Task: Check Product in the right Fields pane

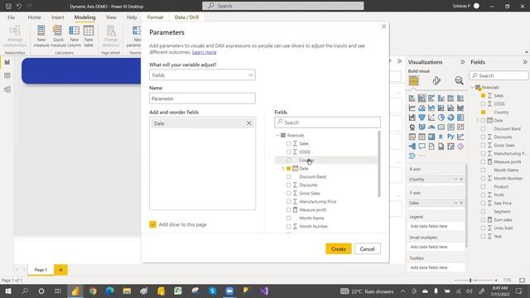Action: (483, 186)
